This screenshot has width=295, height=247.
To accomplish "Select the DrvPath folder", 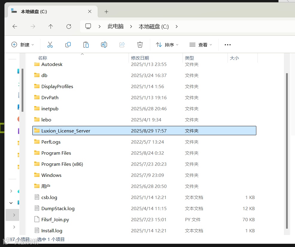I will click(144, 97).
